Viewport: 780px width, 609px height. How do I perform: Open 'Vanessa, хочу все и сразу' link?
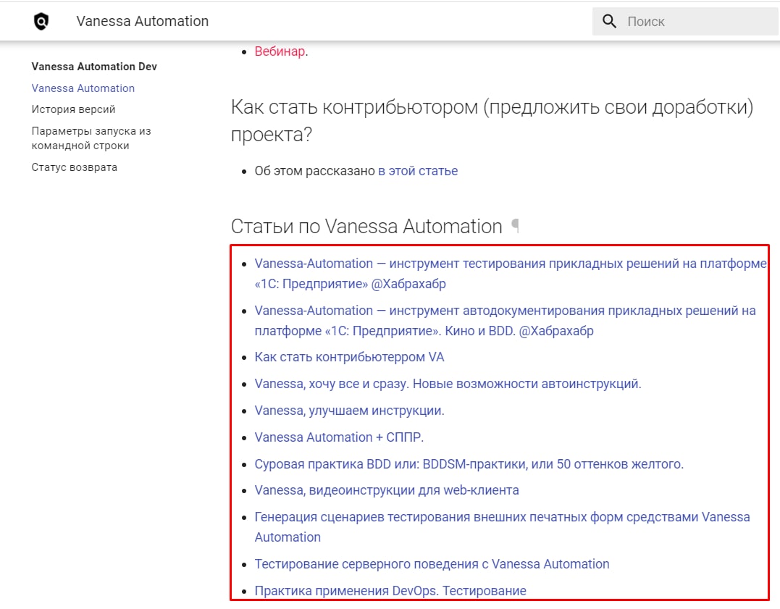point(448,384)
